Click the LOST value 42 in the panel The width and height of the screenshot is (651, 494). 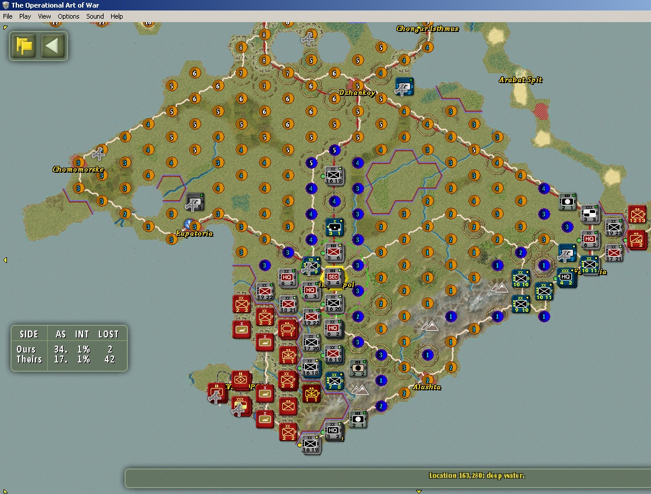[109, 360]
